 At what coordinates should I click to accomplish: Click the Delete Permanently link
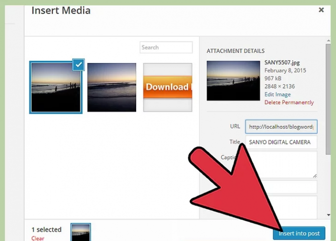point(289,102)
